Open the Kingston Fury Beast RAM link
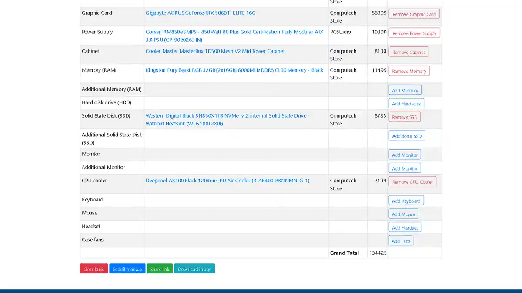 coord(234,70)
